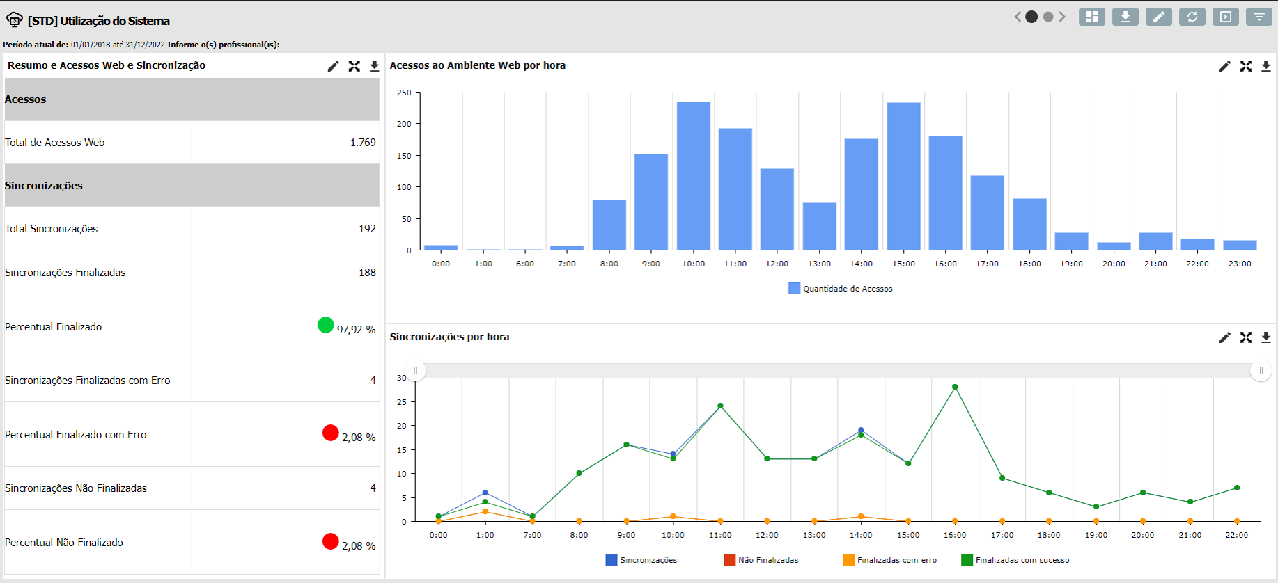This screenshot has width=1278, height=583.
Task: Download the Resumo e Acessos Web panel
Action: (374, 66)
